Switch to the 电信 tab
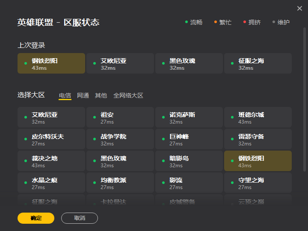Screen dimensions: 308x231 (x=65, y=95)
